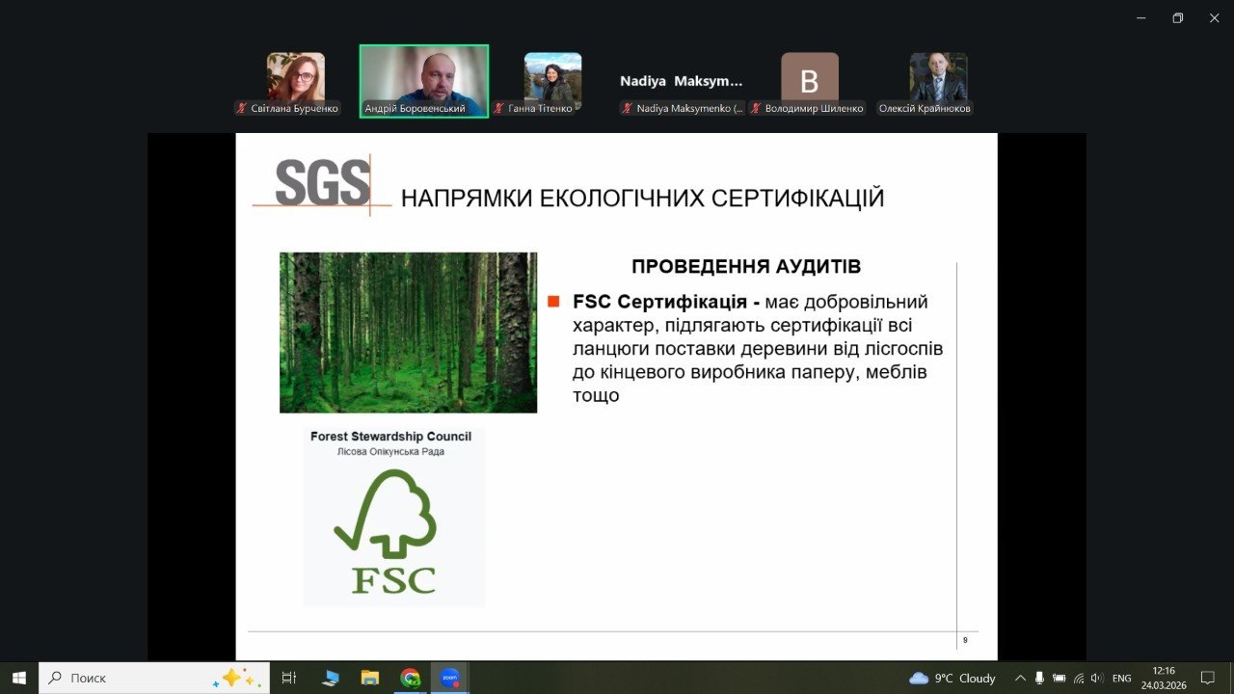The width and height of the screenshot is (1234, 694).
Task: Open File Explorer from the taskbar
Action: click(370, 678)
